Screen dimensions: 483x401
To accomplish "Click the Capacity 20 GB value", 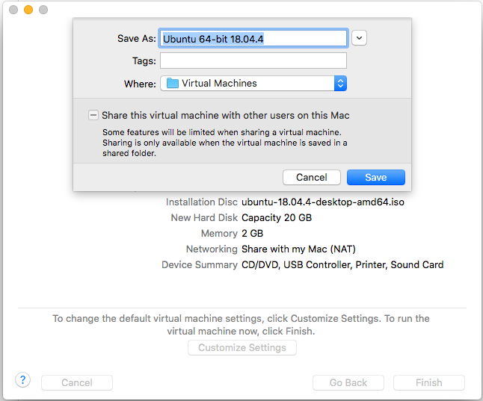I will coord(277,218).
